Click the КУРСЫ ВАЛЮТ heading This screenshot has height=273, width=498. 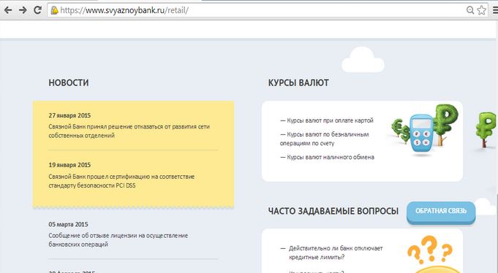pos(298,82)
